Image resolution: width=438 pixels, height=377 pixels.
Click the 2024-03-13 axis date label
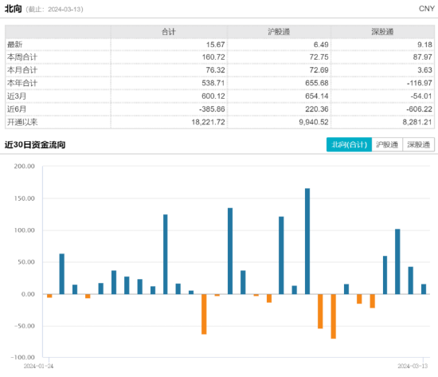pyautogui.click(x=413, y=366)
